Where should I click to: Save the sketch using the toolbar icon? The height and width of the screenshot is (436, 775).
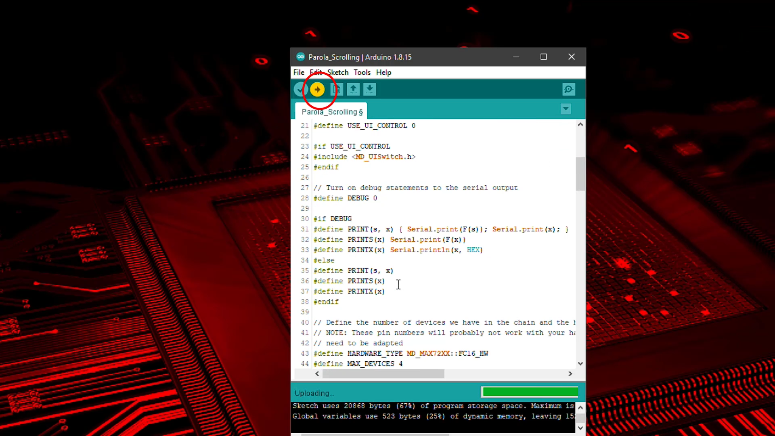coord(370,89)
